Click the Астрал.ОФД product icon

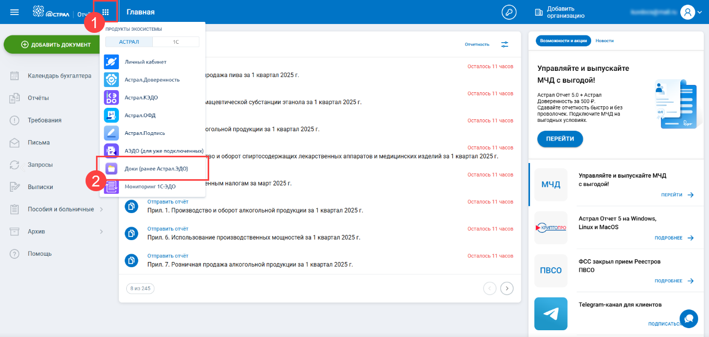112,115
